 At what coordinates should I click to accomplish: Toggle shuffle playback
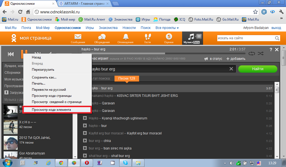(x=261, y=54)
